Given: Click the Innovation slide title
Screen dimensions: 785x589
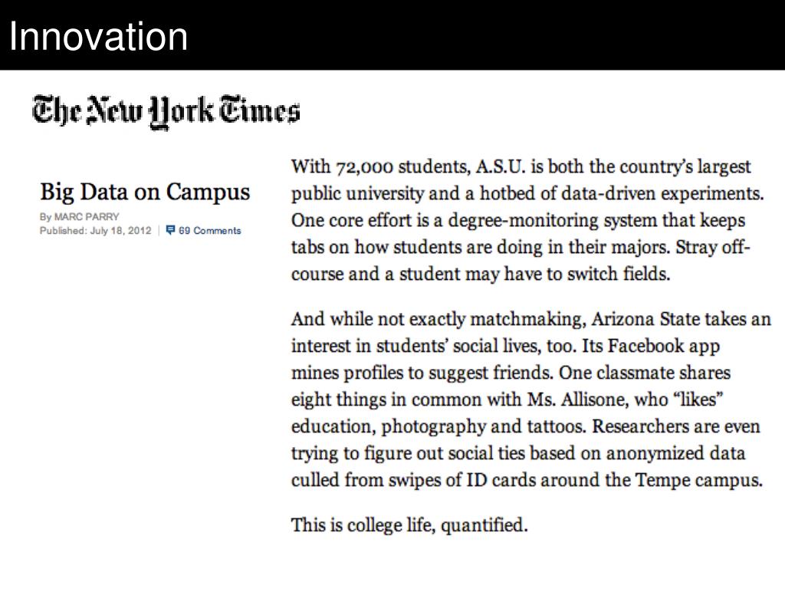Looking at the screenshot, I should pyautogui.click(x=98, y=37).
